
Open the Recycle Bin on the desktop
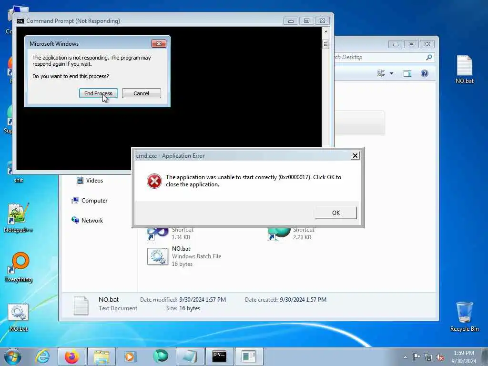[464, 316]
